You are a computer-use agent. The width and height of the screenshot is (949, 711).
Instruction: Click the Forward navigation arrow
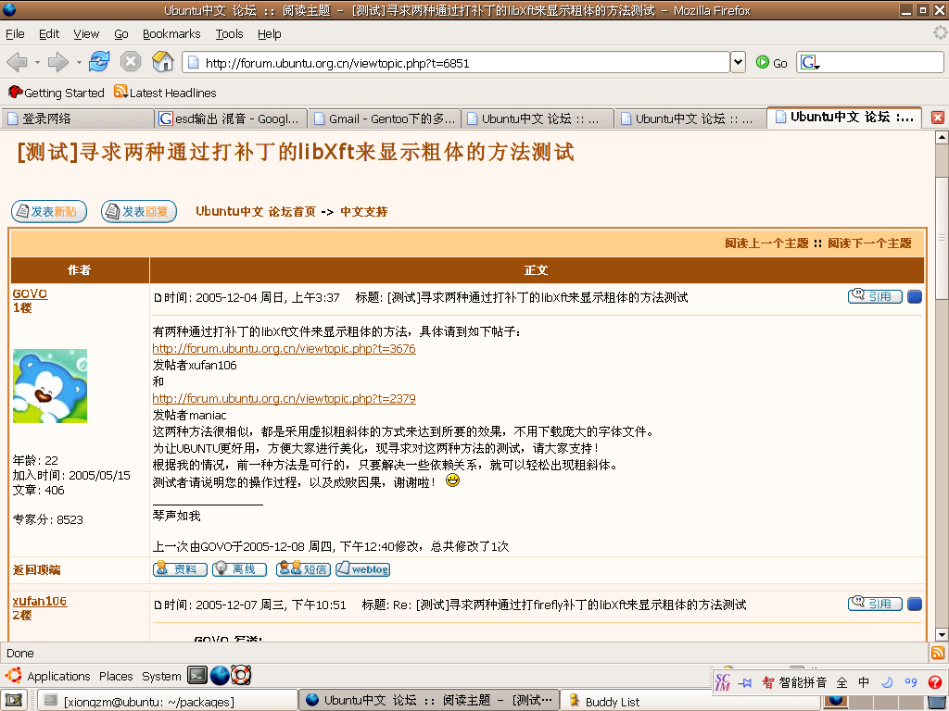click(x=58, y=62)
